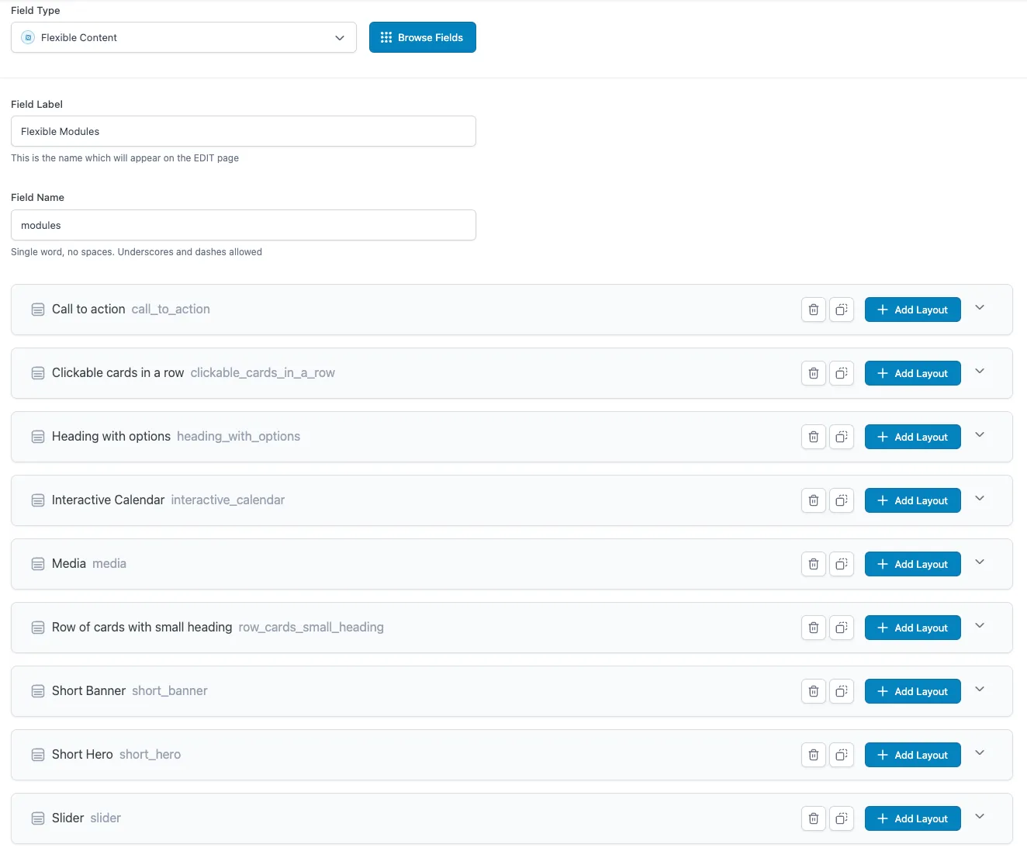Duplicate the Slider layout

pos(842,818)
